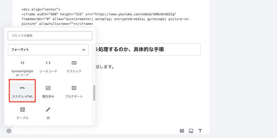Image resolution: width=277 pixels, height=138 pixels.
Task: Click the table shortcut icon at bottom right
Action: (182, 131)
